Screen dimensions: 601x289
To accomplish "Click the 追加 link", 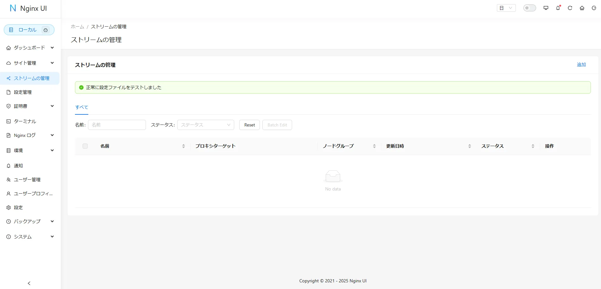I will click(581, 65).
